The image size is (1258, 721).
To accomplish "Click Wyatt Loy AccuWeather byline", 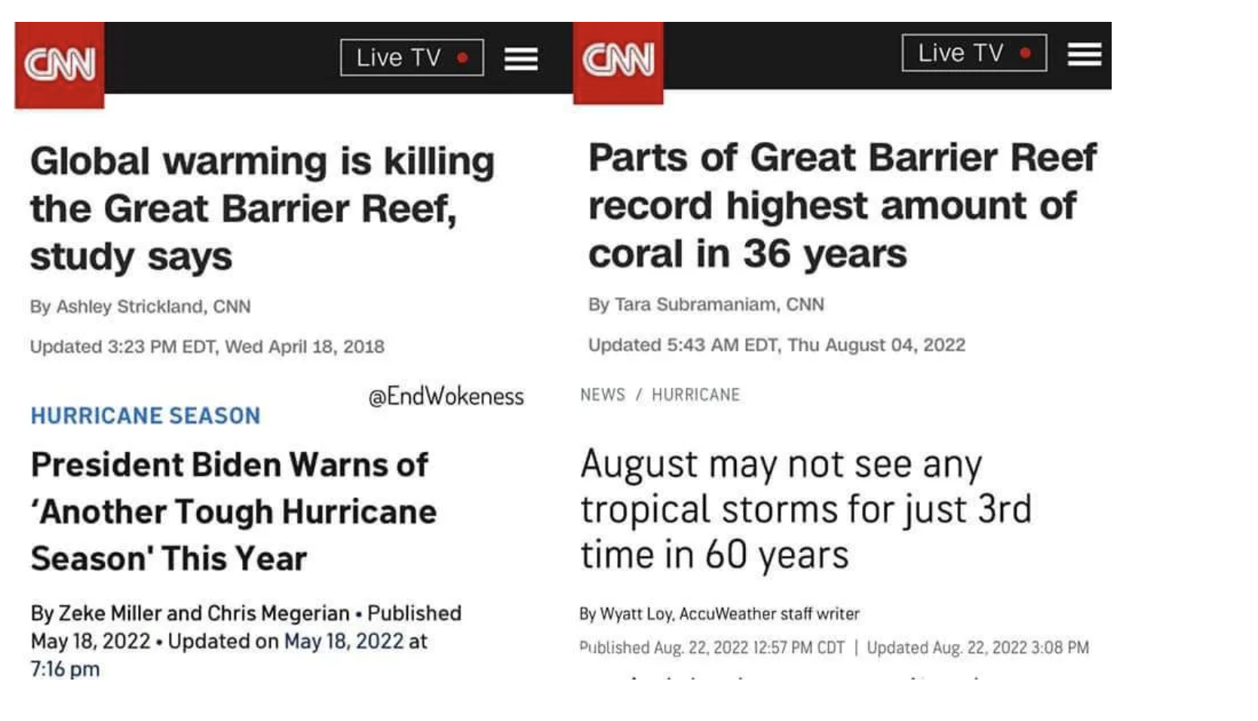I will coord(720,614).
